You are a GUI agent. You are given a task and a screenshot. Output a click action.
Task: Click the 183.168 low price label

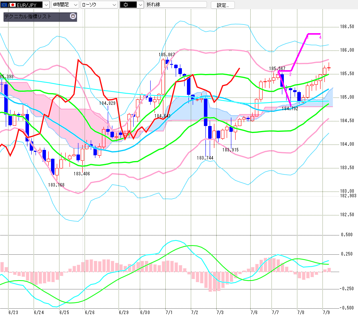click(x=56, y=185)
